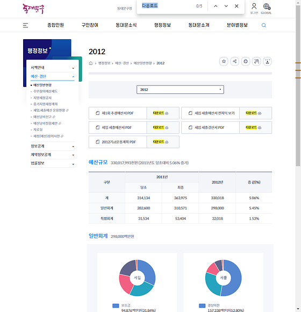Close the find-in-page bar
Image resolution: width=301 pixels, height=312 pixels.
(x=236, y=6)
